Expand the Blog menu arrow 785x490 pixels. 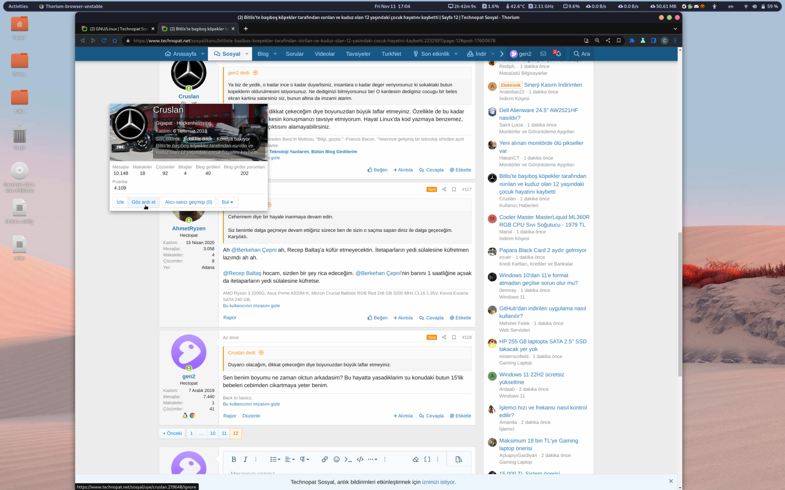pyautogui.click(x=275, y=54)
